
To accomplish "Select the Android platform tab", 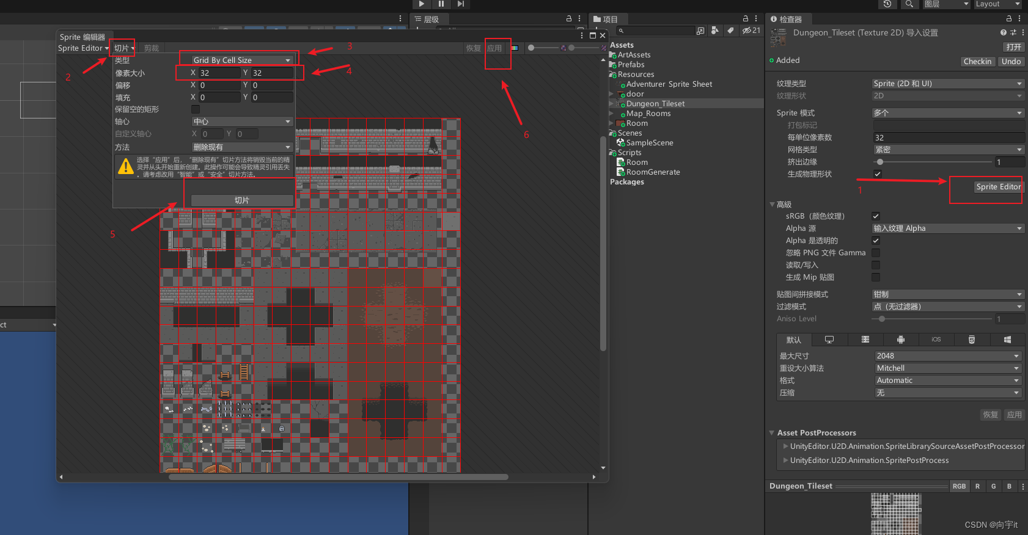I will 900,340.
